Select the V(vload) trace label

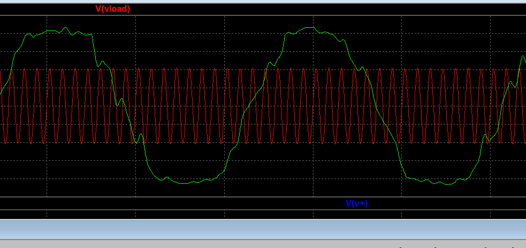point(113,9)
